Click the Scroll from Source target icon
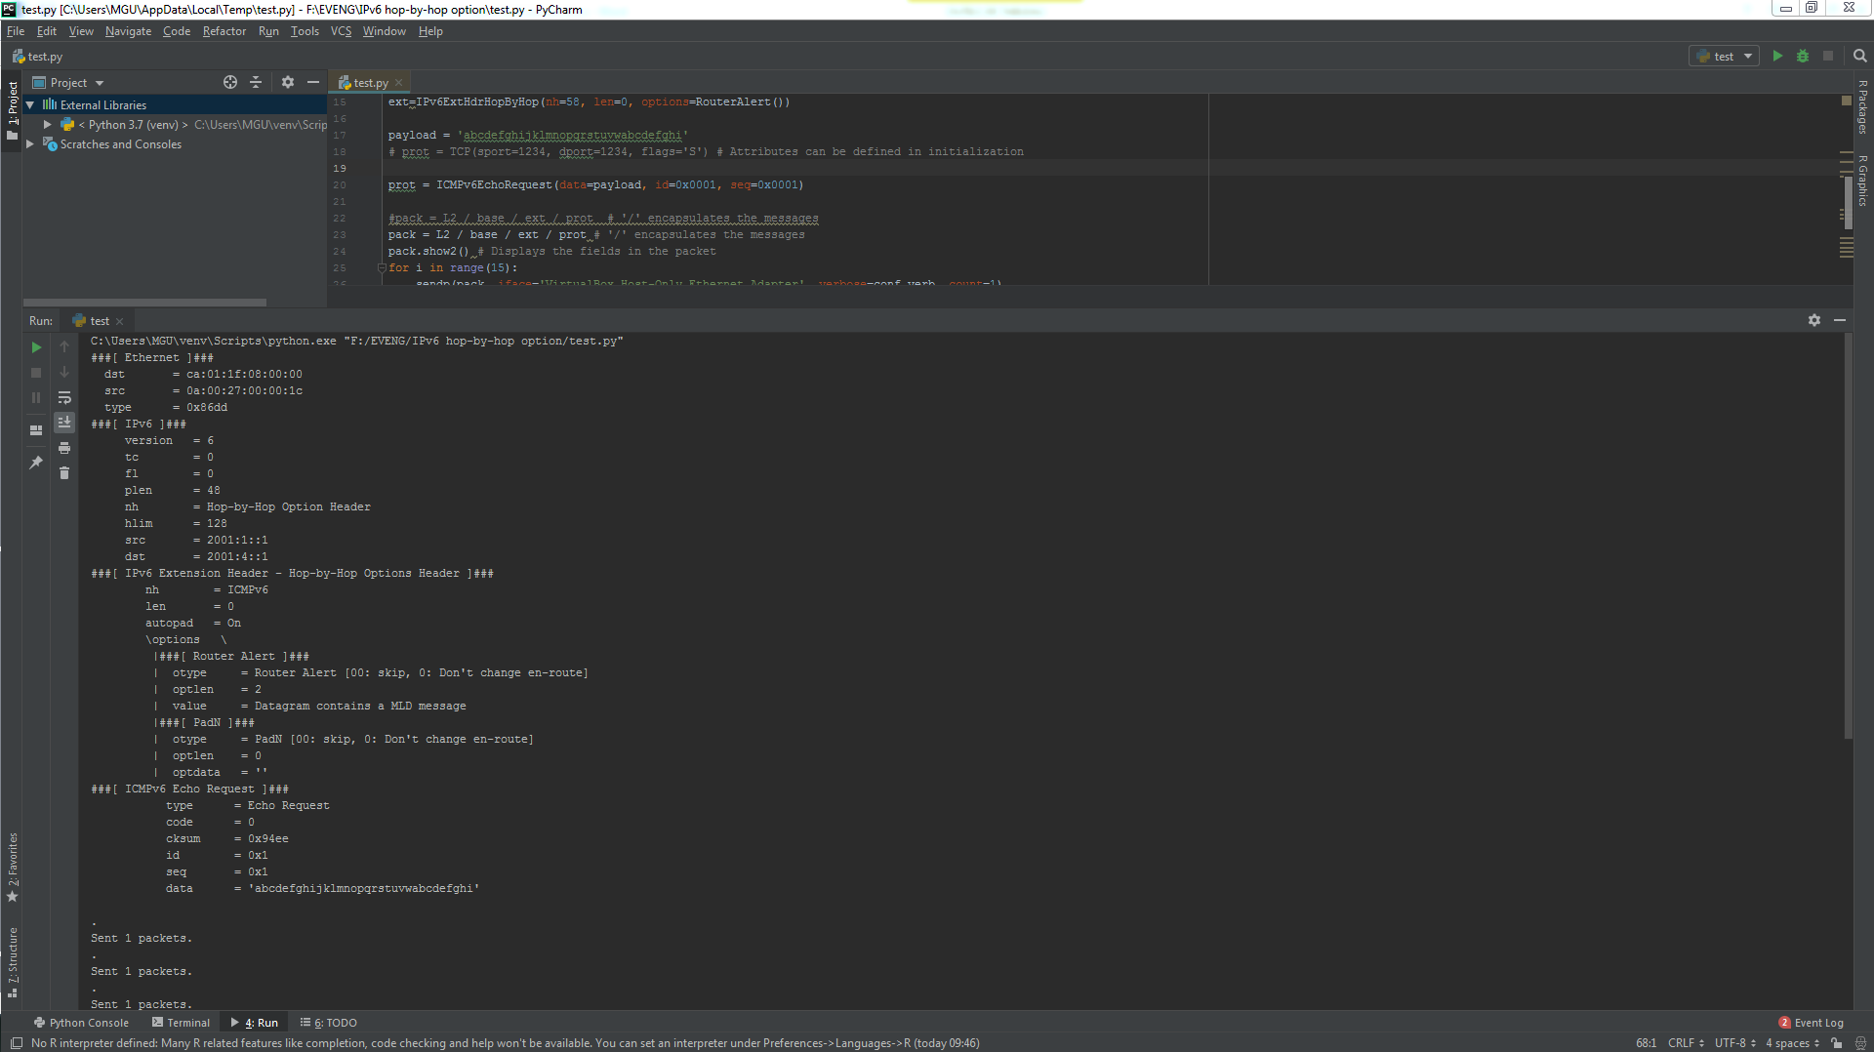 [230, 83]
